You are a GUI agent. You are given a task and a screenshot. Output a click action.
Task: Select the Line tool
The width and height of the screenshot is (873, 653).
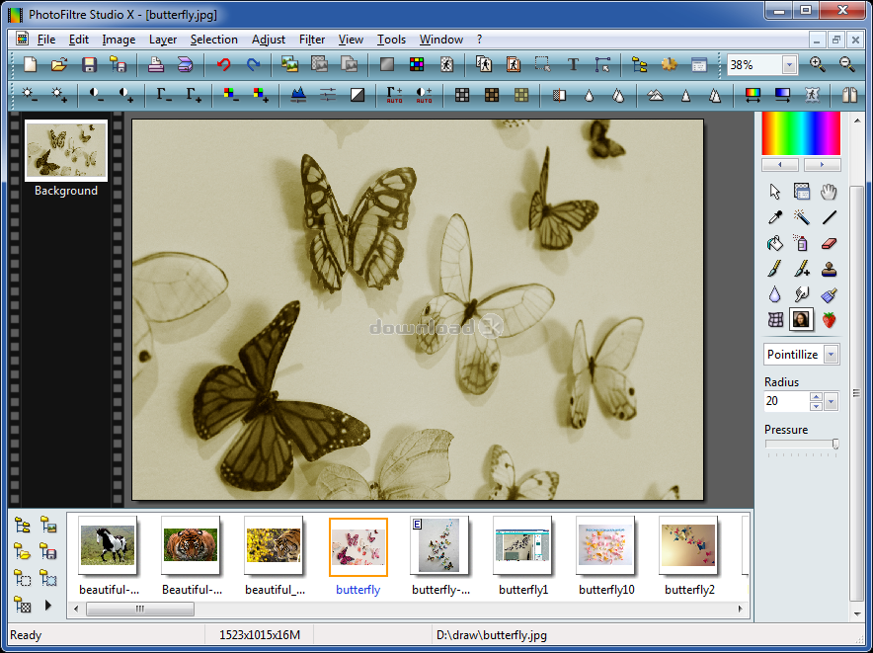coord(830,216)
